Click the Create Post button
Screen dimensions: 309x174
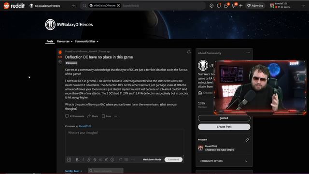coord(224,127)
